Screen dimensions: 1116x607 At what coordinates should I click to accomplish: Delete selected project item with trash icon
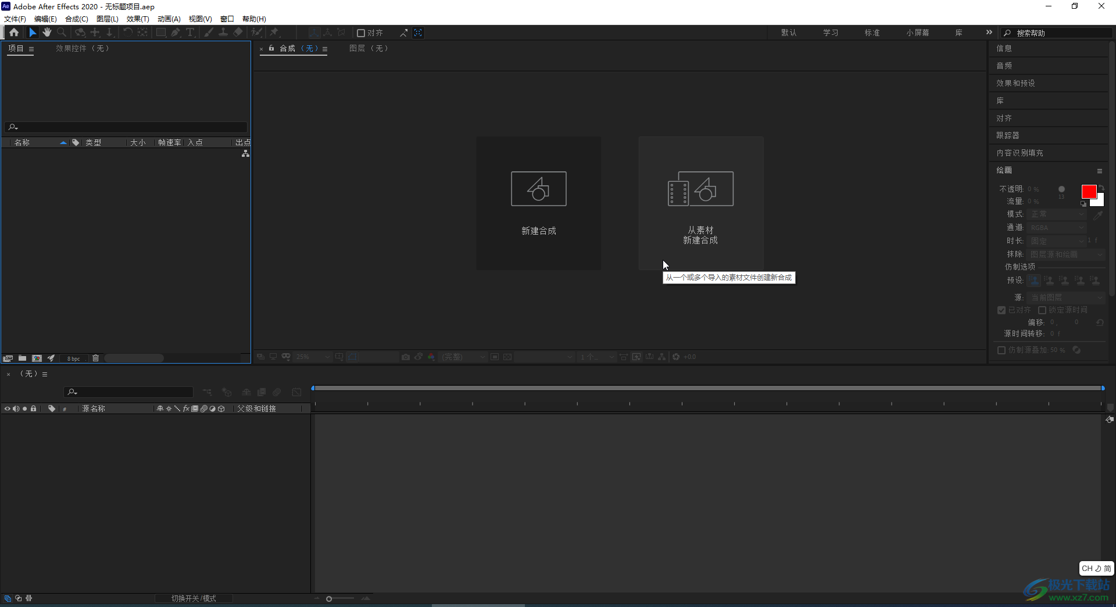pyautogui.click(x=96, y=358)
